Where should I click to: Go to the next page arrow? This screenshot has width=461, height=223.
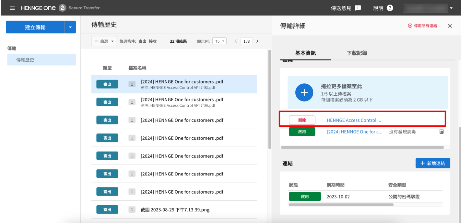(257, 41)
